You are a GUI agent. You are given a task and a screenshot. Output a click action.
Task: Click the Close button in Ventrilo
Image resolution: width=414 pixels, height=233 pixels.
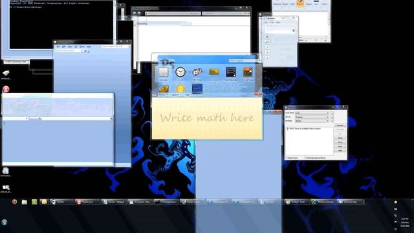coord(340,146)
